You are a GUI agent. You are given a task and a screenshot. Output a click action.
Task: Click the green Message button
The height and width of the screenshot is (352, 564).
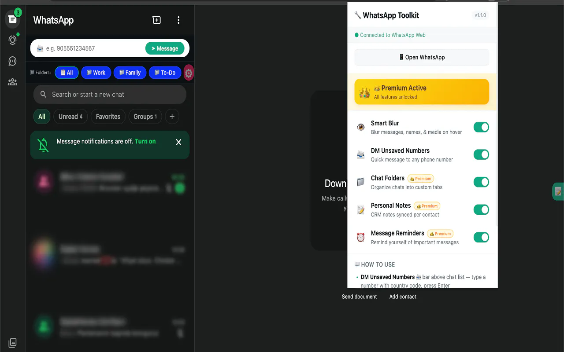click(x=165, y=48)
